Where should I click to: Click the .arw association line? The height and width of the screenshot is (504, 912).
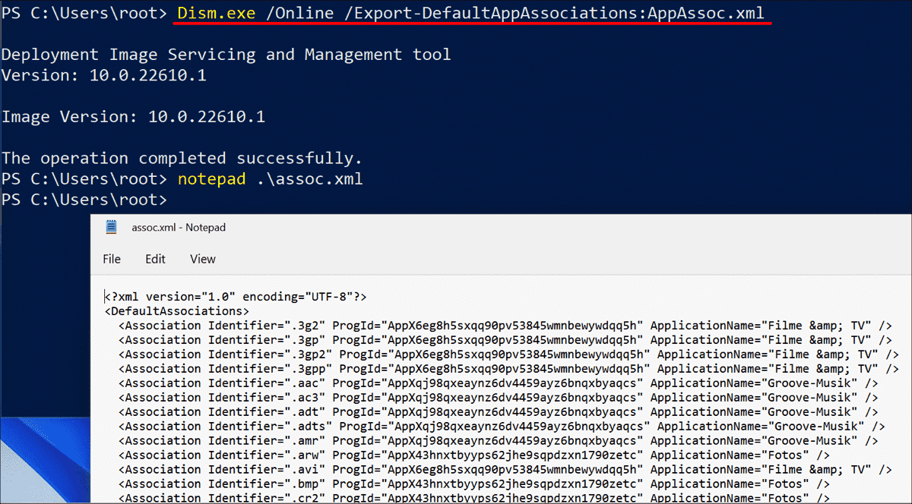[x=304, y=455]
